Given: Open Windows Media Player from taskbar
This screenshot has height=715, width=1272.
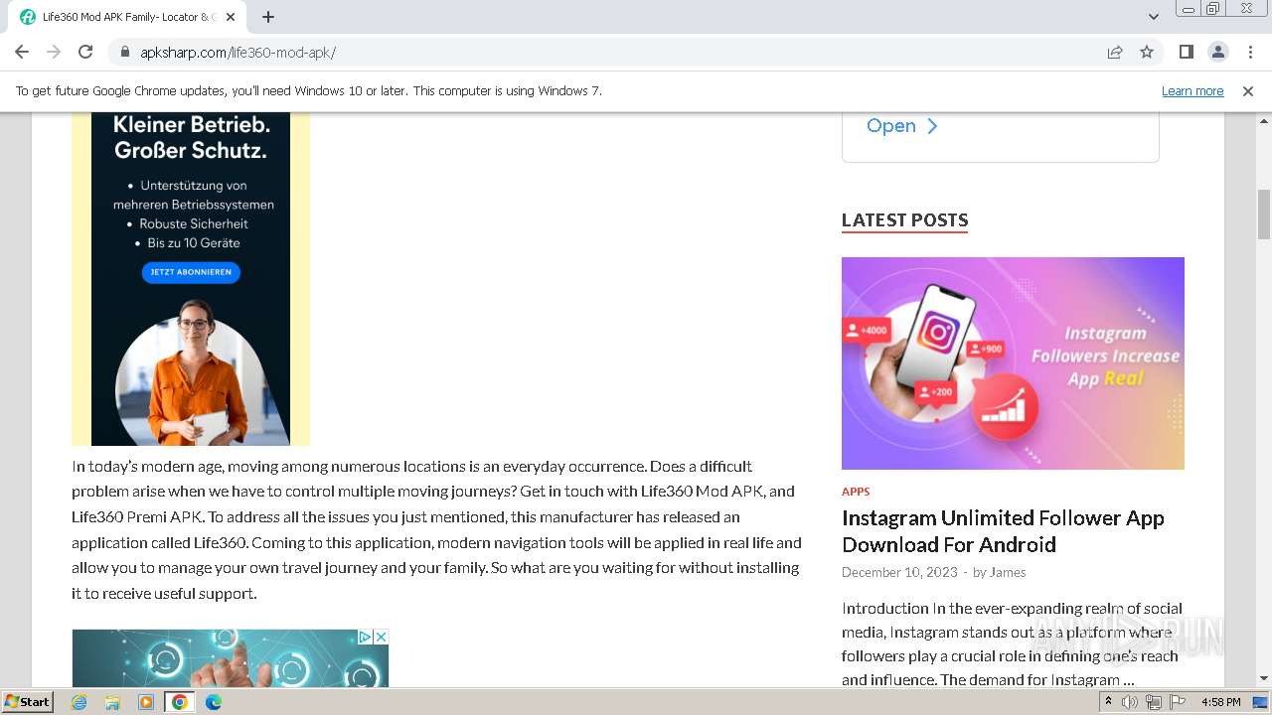Looking at the screenshot, I should click(x=146, y=702).
